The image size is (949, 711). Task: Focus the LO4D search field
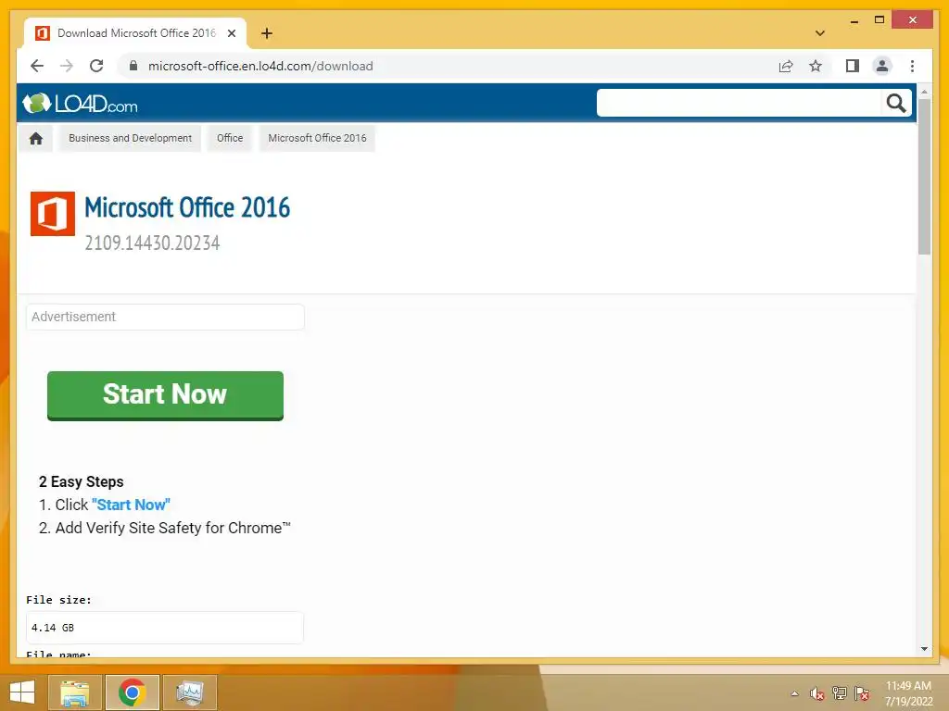739,103
